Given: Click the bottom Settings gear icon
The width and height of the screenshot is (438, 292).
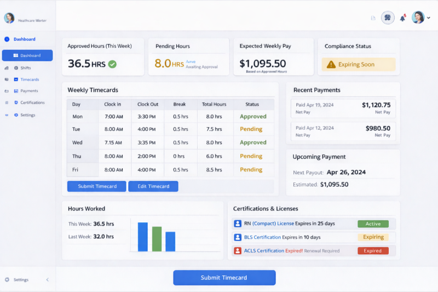Looking at the screenshot, I should 7,279.
